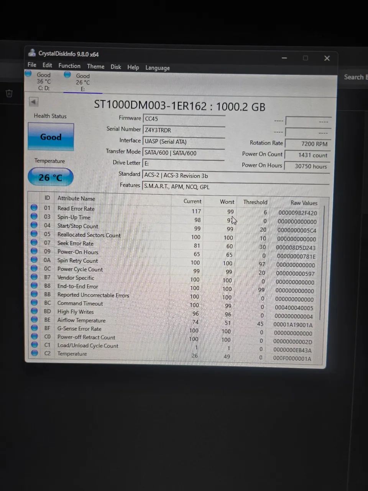Click the Attribute Name column header
This screenshot has width=368, height=491.
[x=76, y=198]
